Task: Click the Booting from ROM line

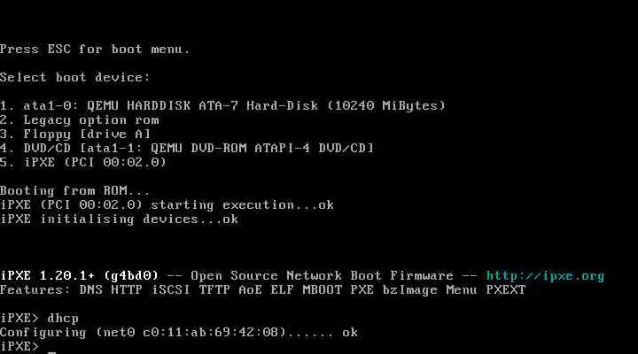Action: pyautogui.click(x=74, y=191)
